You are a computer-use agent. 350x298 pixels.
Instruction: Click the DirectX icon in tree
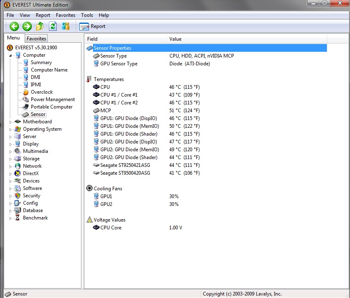point(18,173)
